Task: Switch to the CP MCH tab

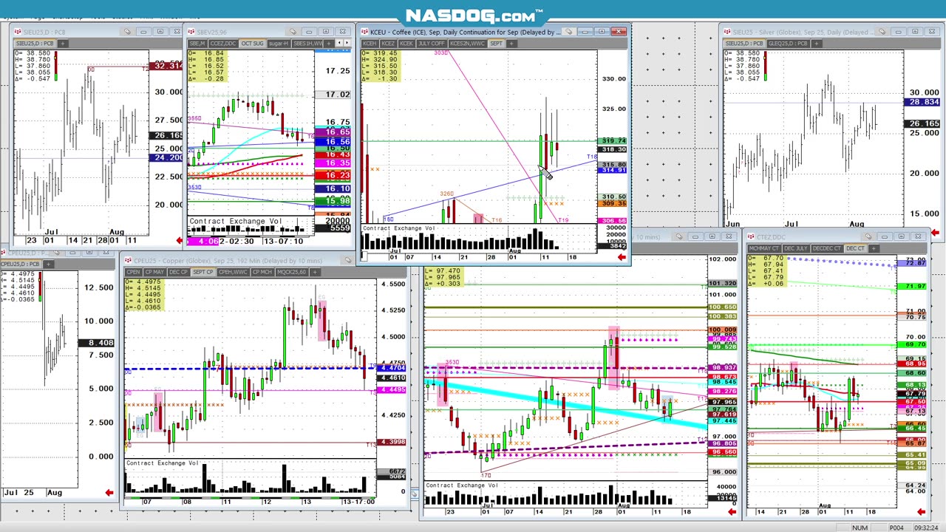Action: click(262, 272)
